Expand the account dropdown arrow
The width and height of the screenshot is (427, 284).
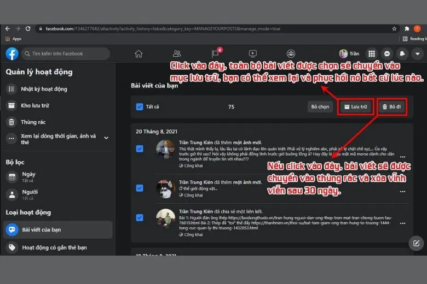pos(418,54)
